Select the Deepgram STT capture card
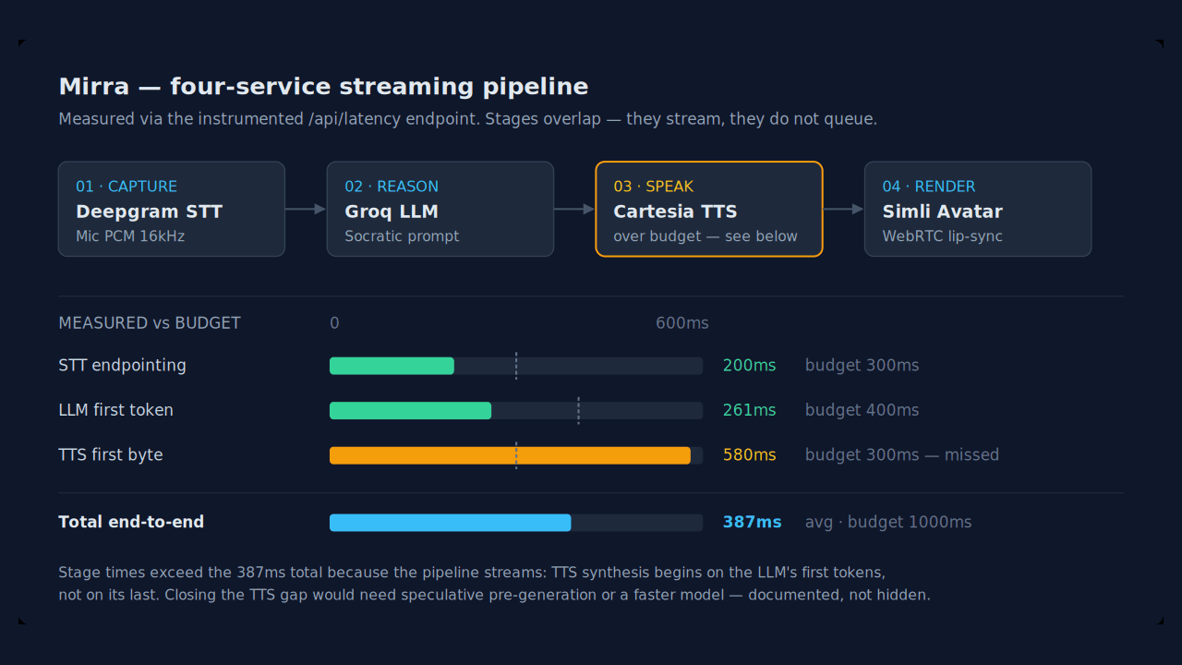 tap(172, 209)
